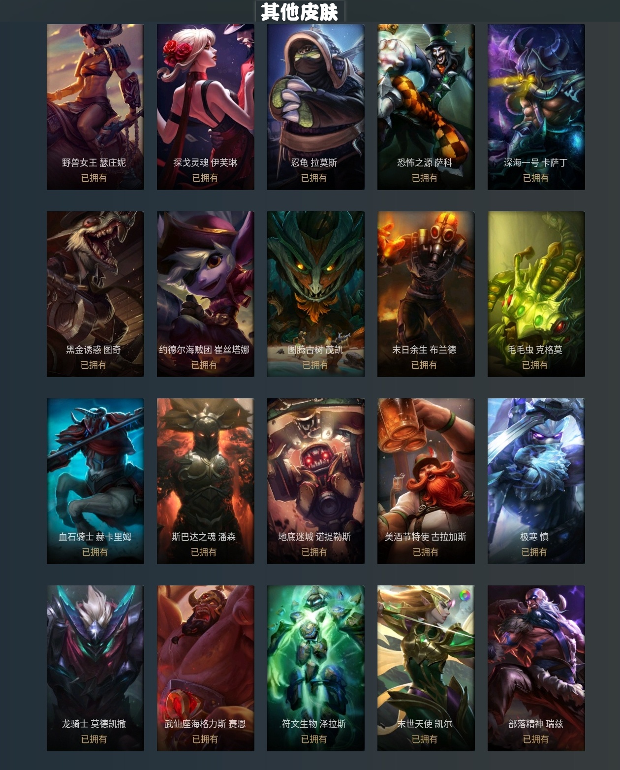
Task: Select the 部落精神 瑞兹 skin card
Action: [536, 668]
